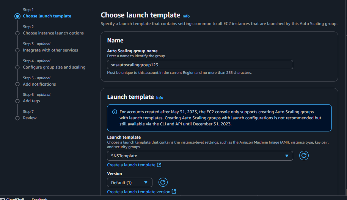Image resolution: width=347 pixels, height=200 pixels.
Task: Select the Step 7 Review circle
Action: [17, 118]
